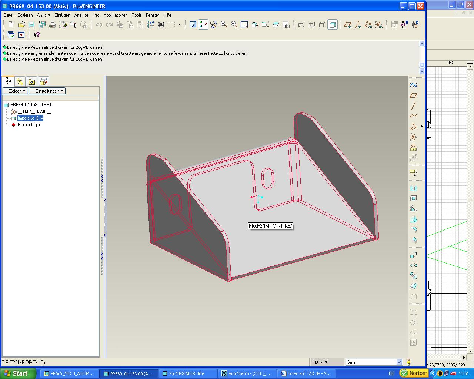This screenshot has height=379, width=474.
Task: Expand the selection box tool dropdown arrow
Action: click(x=180, y=24)
